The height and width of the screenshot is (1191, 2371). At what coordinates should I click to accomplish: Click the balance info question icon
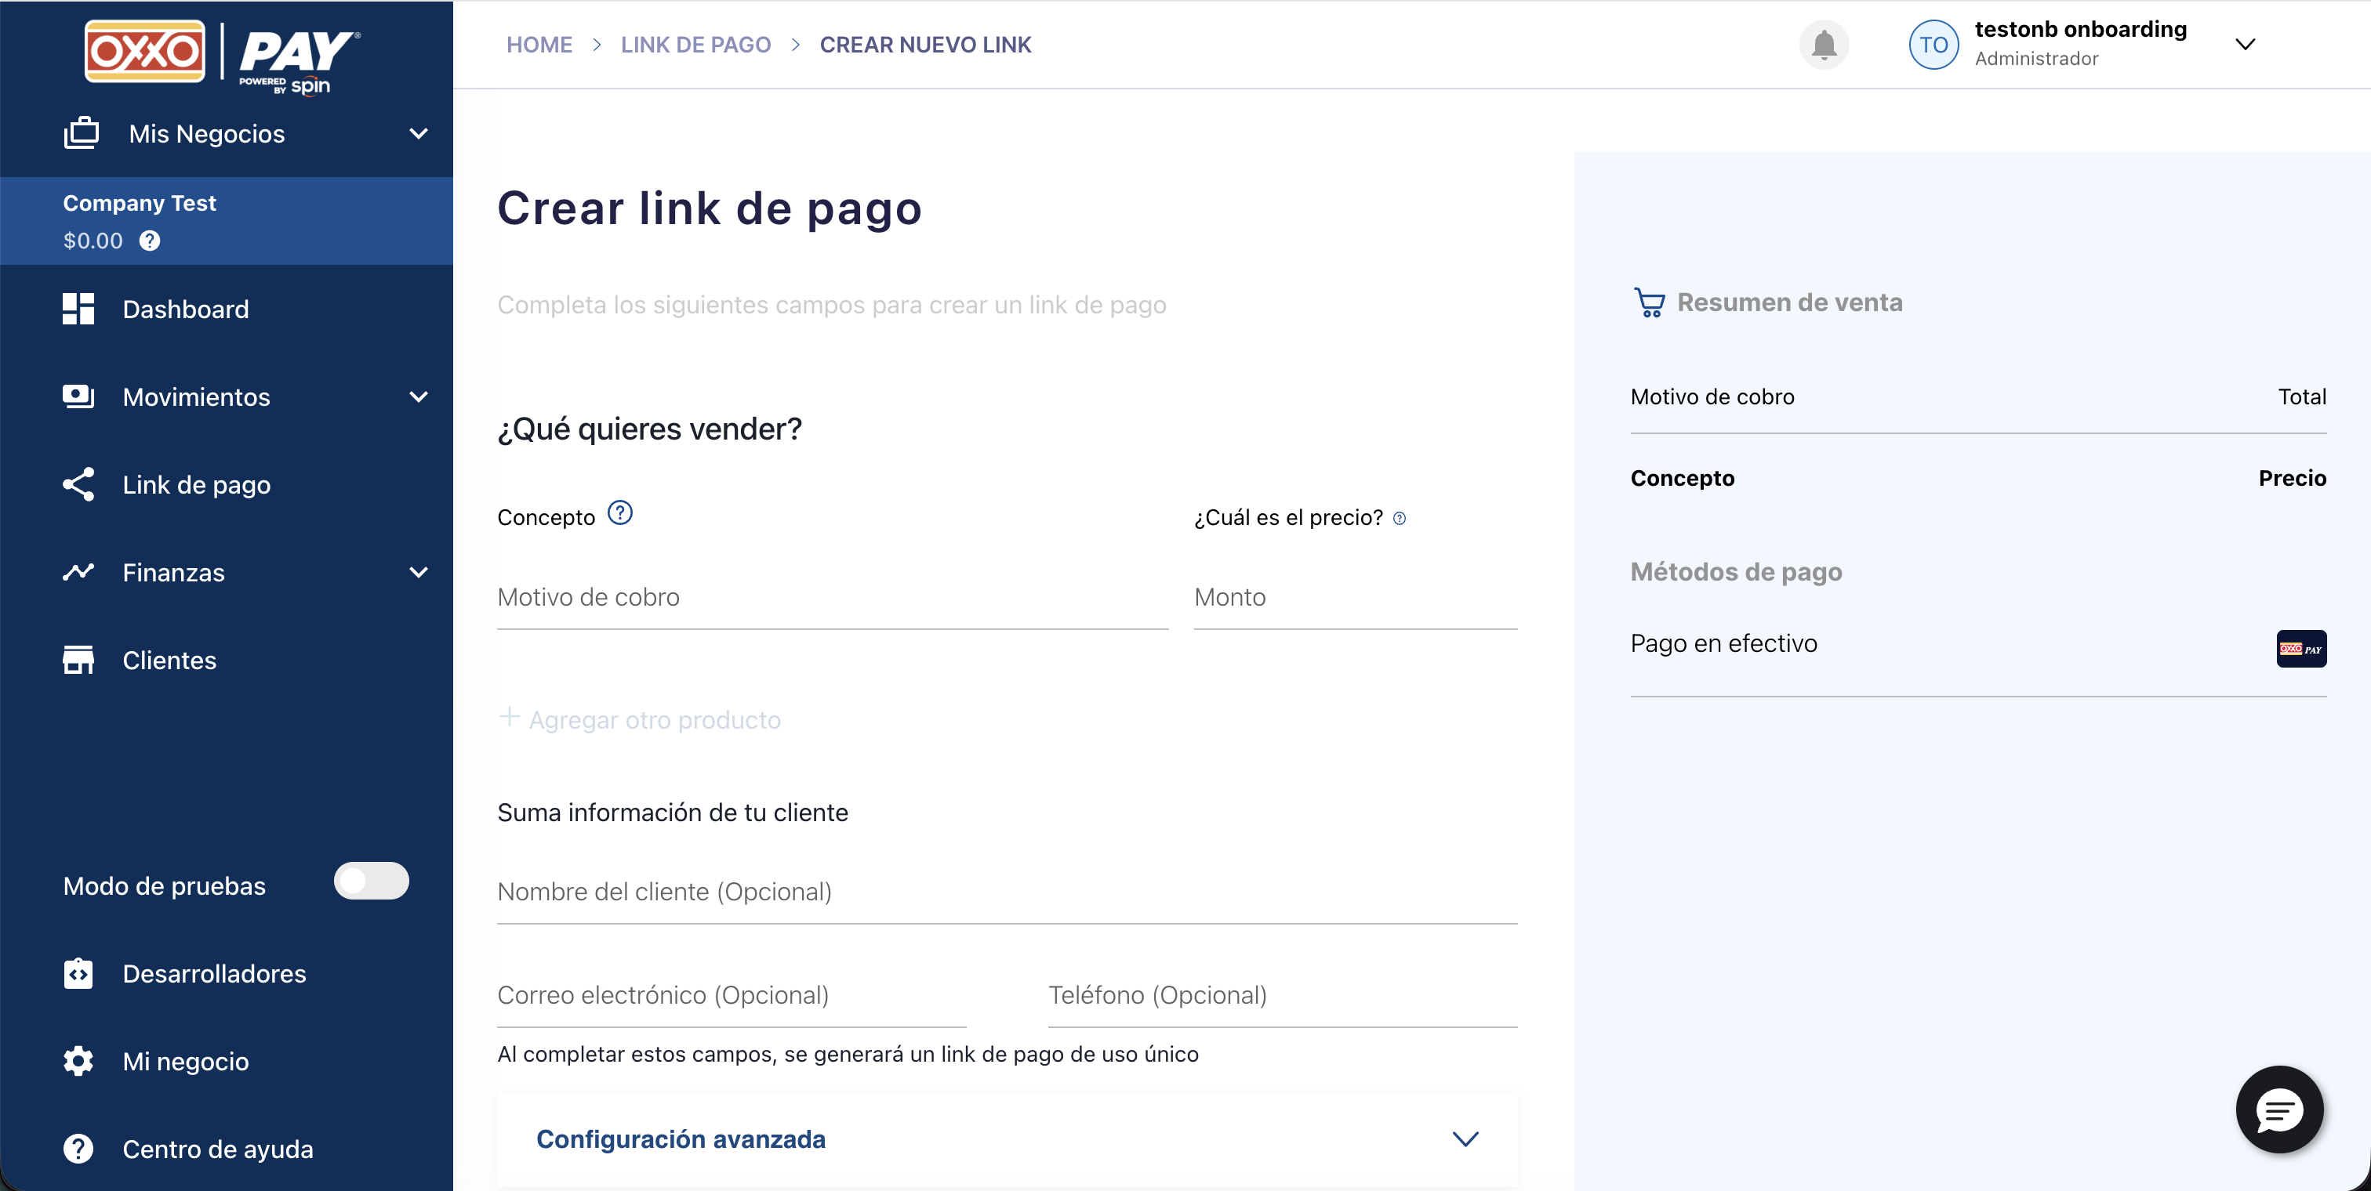[149, 241]
